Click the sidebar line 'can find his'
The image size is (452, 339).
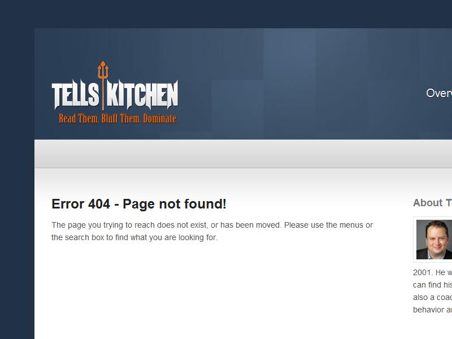click(x=432, y=285)
